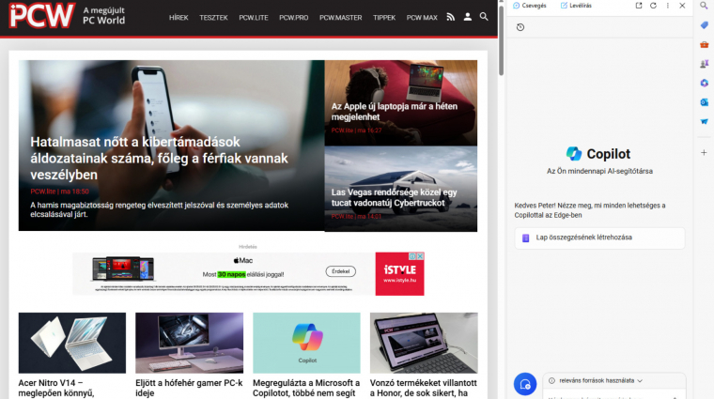Open Las Vegas Cybertruck article link
714x399 pixels.
[x=394, y=197]
